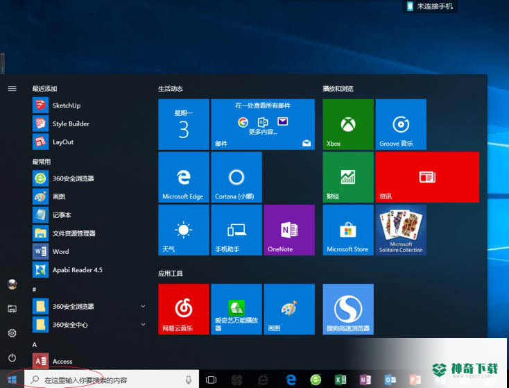Open the Power options button

pos(12,357)
